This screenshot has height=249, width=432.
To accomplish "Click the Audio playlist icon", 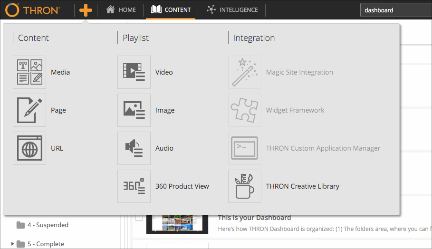I will point(134,148).
